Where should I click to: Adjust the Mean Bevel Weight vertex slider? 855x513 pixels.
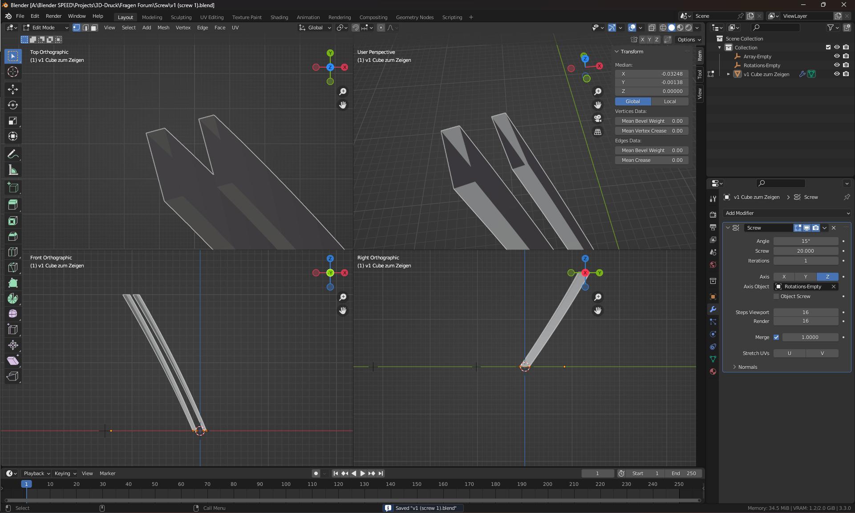coord(652,121)
